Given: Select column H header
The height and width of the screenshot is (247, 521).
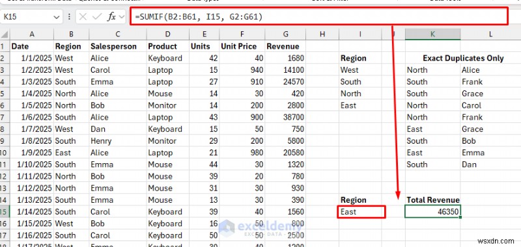Looking at the screenshot, I should coord(322,34).
